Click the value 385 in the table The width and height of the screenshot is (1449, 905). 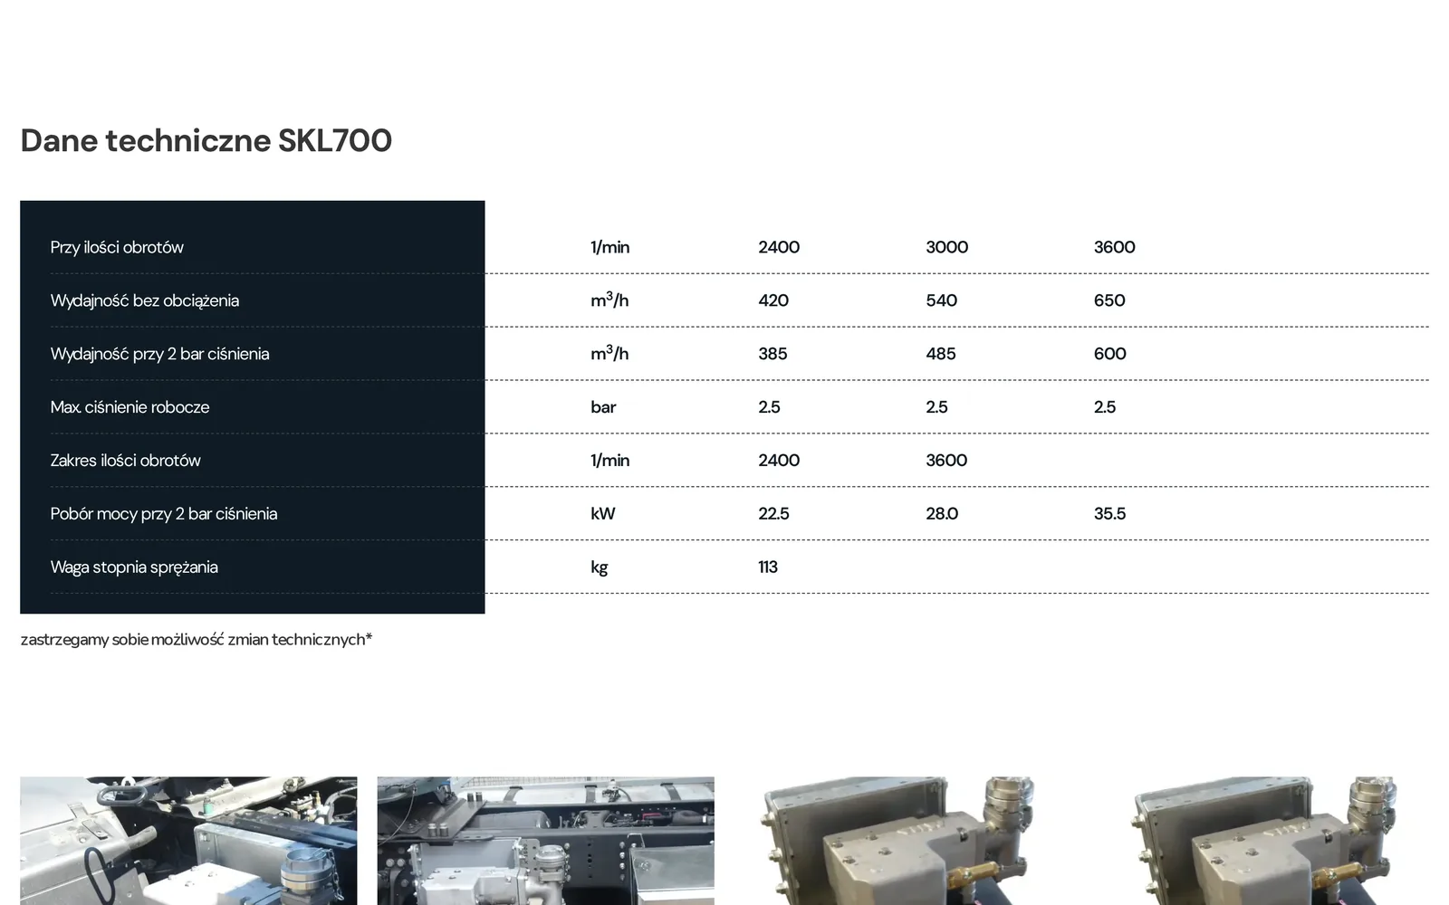pyautogui.click(x=772, y=354)
